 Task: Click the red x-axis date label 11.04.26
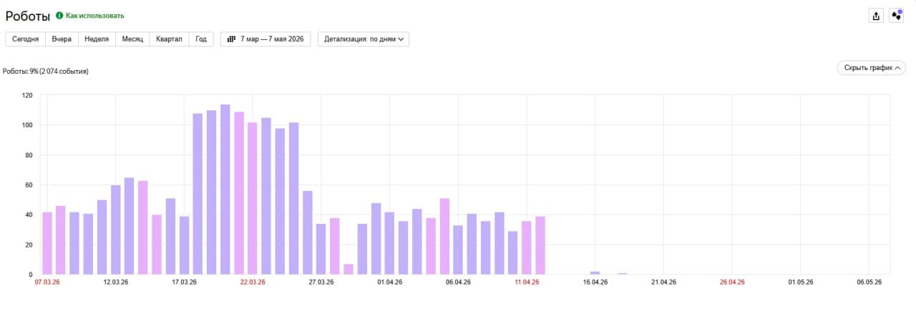click(x=527, y=283)
